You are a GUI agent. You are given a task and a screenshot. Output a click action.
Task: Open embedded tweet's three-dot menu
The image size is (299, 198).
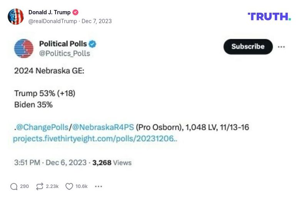[281, 47]
